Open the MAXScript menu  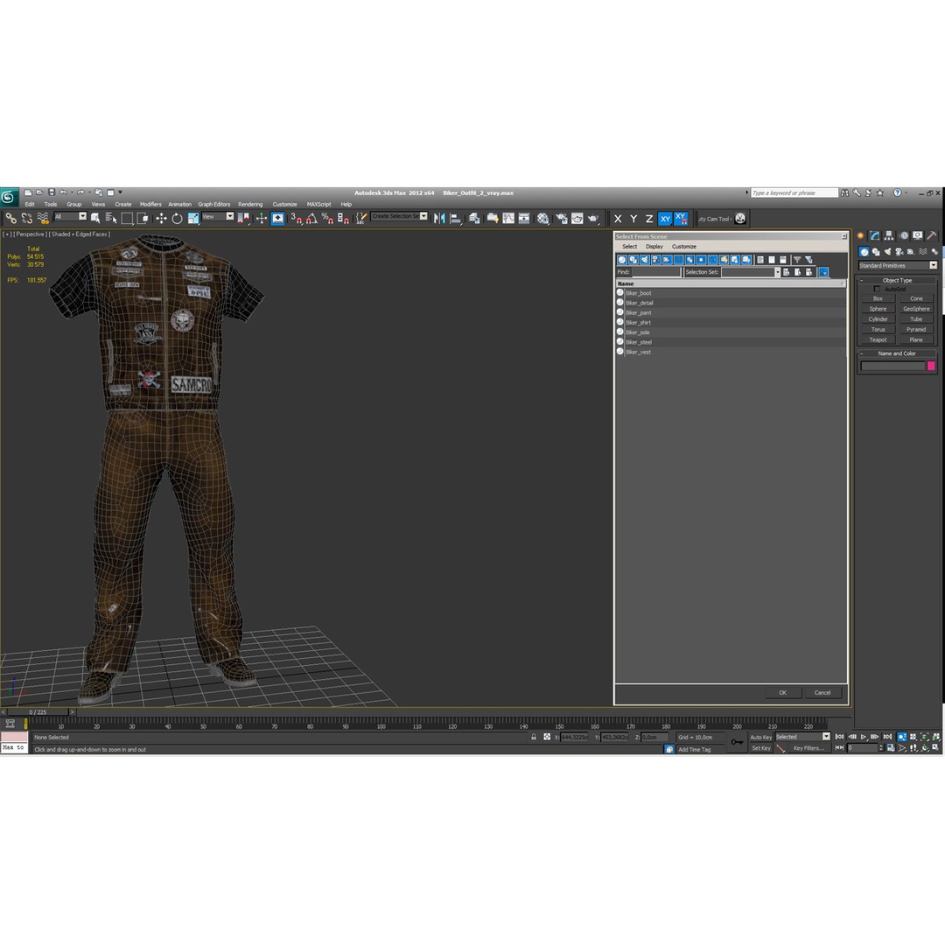(x=318, y=204)
